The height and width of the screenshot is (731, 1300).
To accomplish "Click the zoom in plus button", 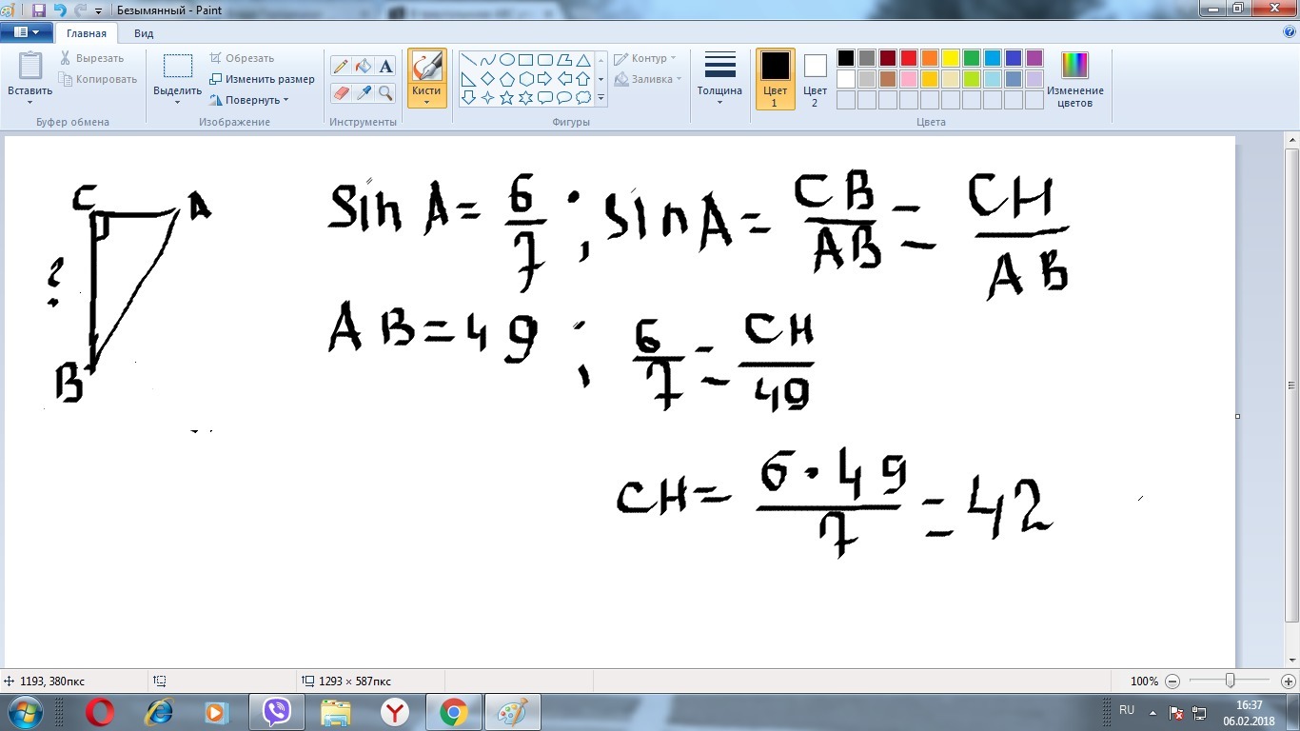I will (x=1290, y=682).
